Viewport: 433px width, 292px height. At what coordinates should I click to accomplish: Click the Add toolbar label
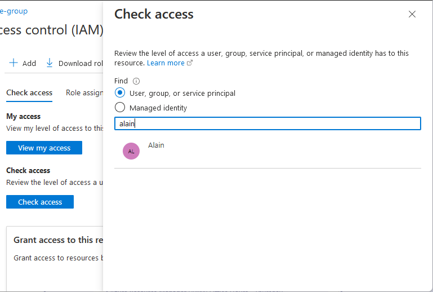29,63
